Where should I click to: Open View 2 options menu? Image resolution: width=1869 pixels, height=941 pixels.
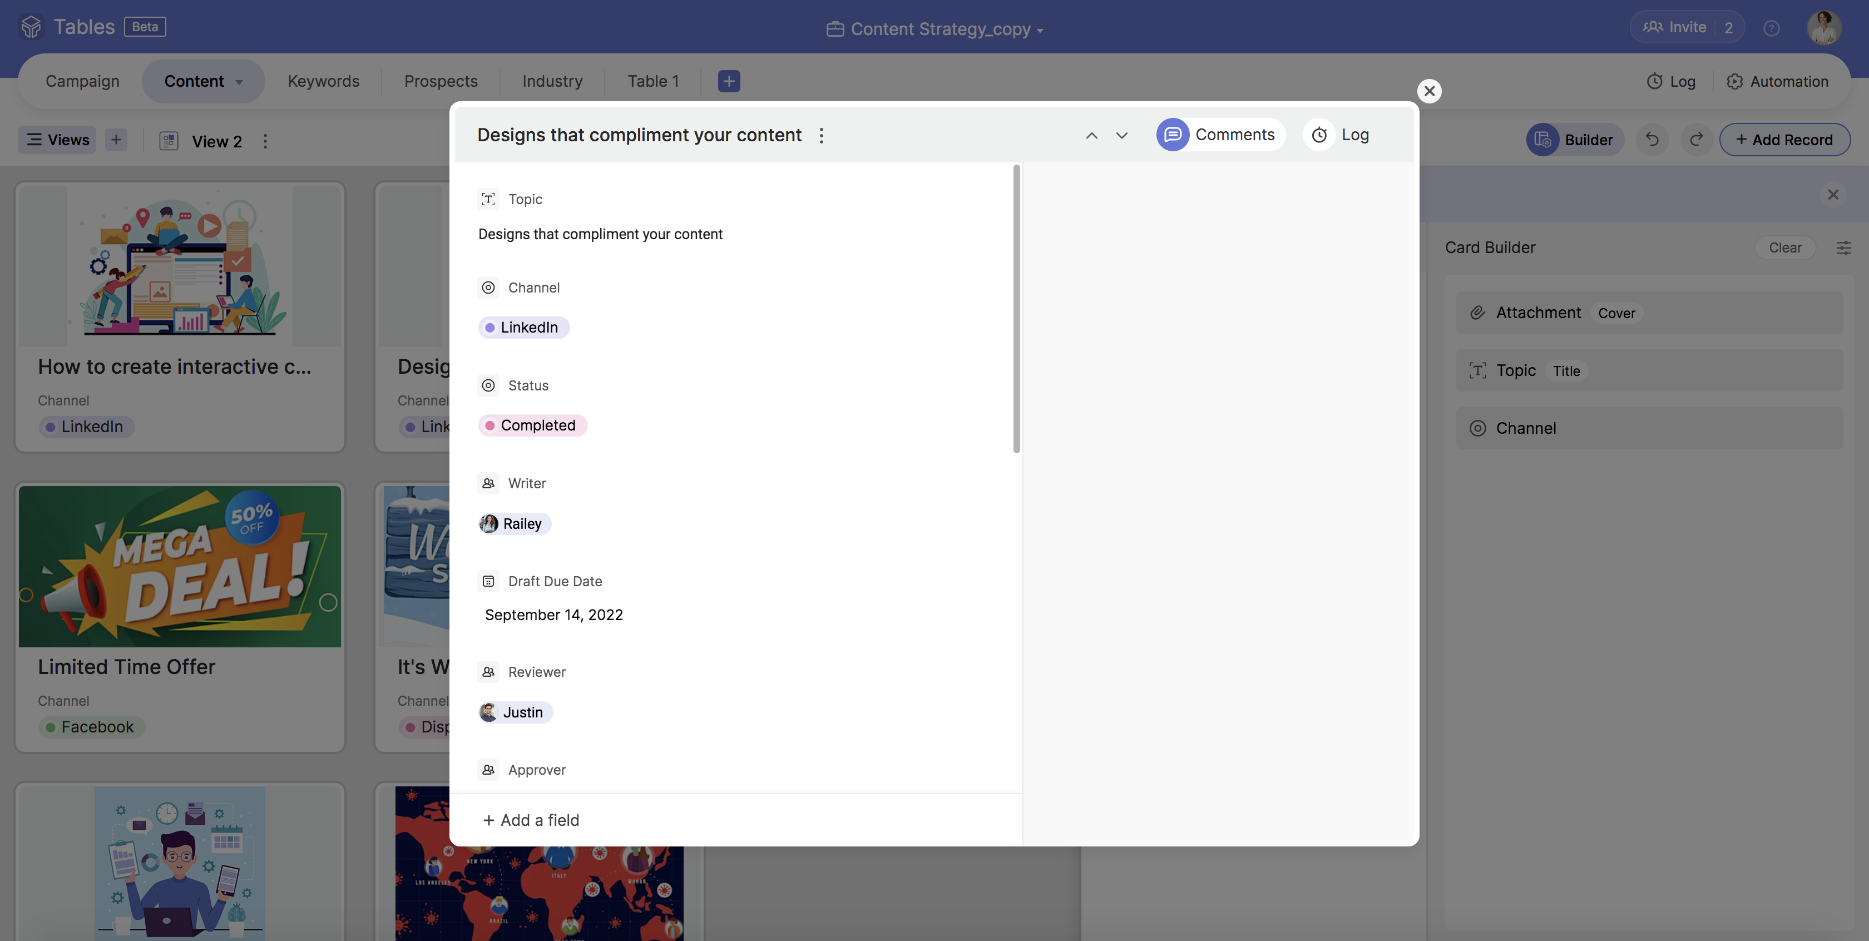click(x=265, y=141)
